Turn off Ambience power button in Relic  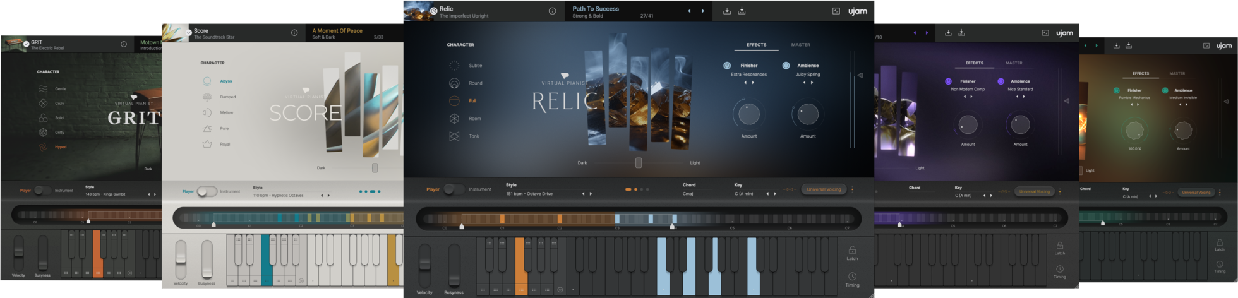[786, 66]
